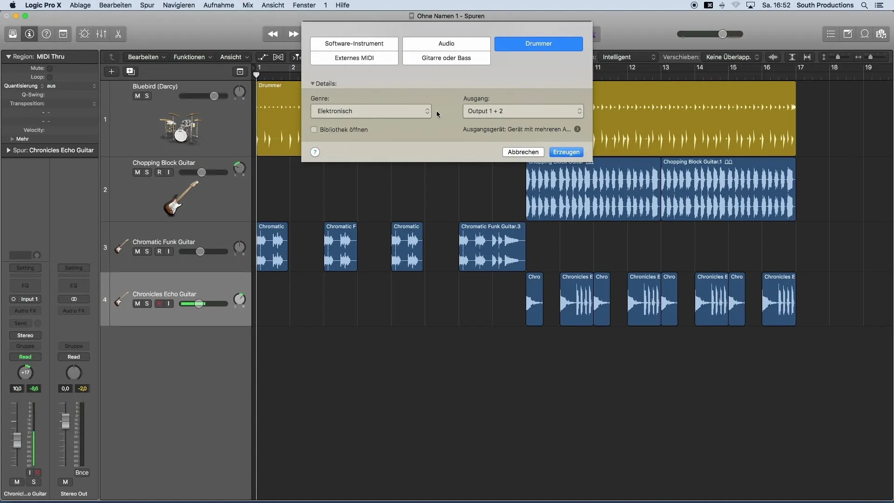
Task: Select the Audio track type
Action: pos(446,44)
